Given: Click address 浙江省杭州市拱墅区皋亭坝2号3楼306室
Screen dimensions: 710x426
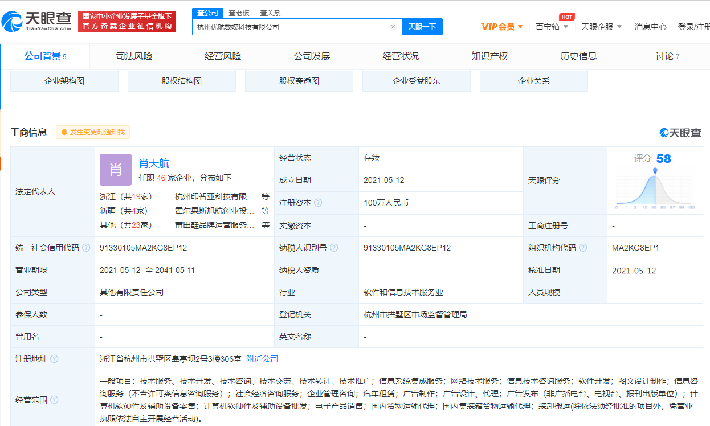Looking at the screenshot, I should click(170, 359).
